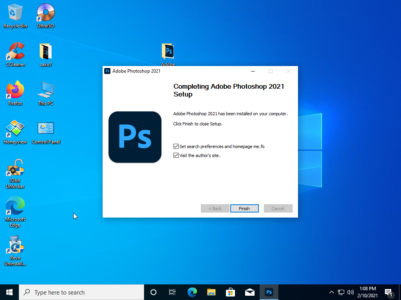Click the Photoshop setup taskbar icon
This screenshot has height=300, width=401.
coord(269,292)
